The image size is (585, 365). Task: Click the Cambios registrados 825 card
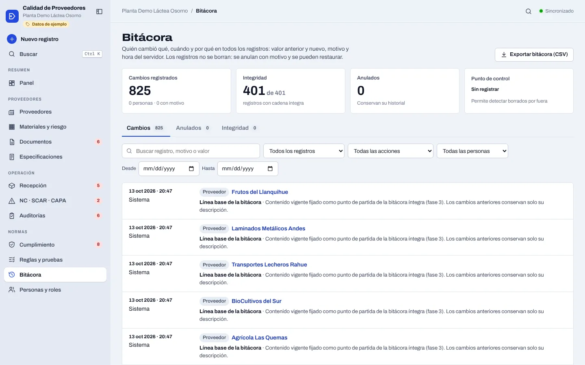[x=176, y=91]
